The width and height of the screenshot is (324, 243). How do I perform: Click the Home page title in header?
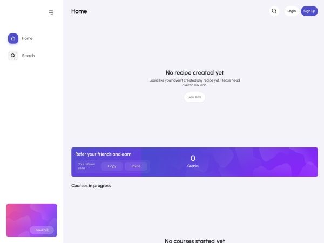pos(79,11)
